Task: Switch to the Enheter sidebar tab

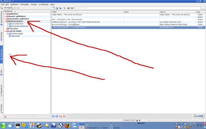Action: click(x=2, y=108)
